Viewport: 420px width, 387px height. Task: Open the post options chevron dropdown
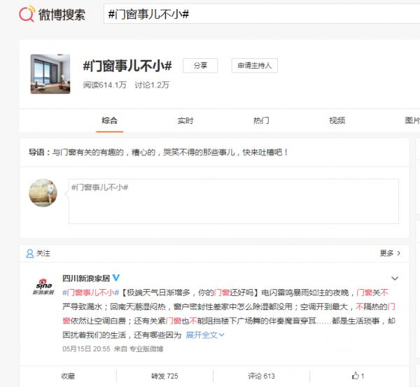pyautogui.click(x=395, y=278)
